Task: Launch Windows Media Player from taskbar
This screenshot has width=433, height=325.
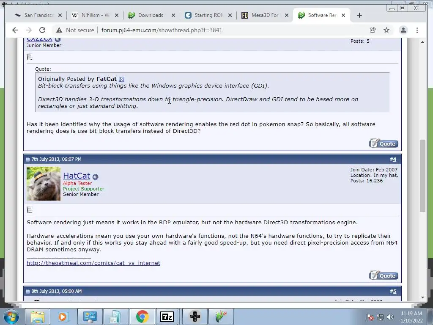Action: tap(63, 317)
